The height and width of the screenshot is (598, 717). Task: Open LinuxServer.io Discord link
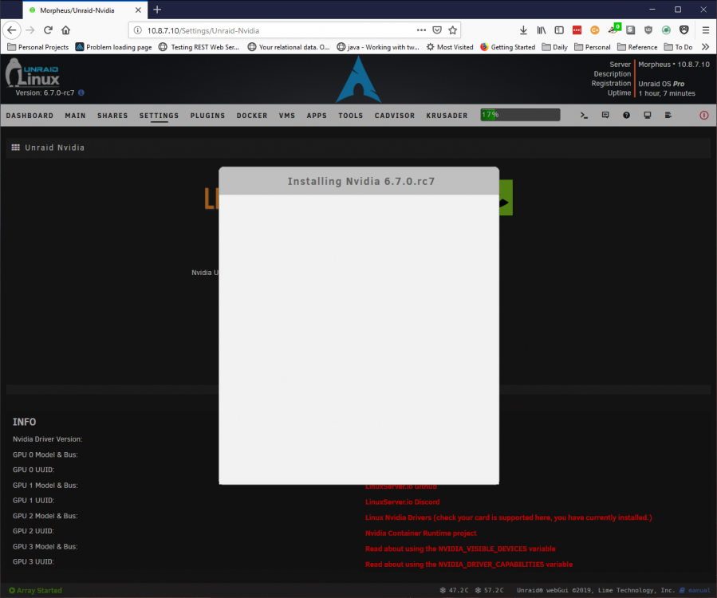(403, 502)
